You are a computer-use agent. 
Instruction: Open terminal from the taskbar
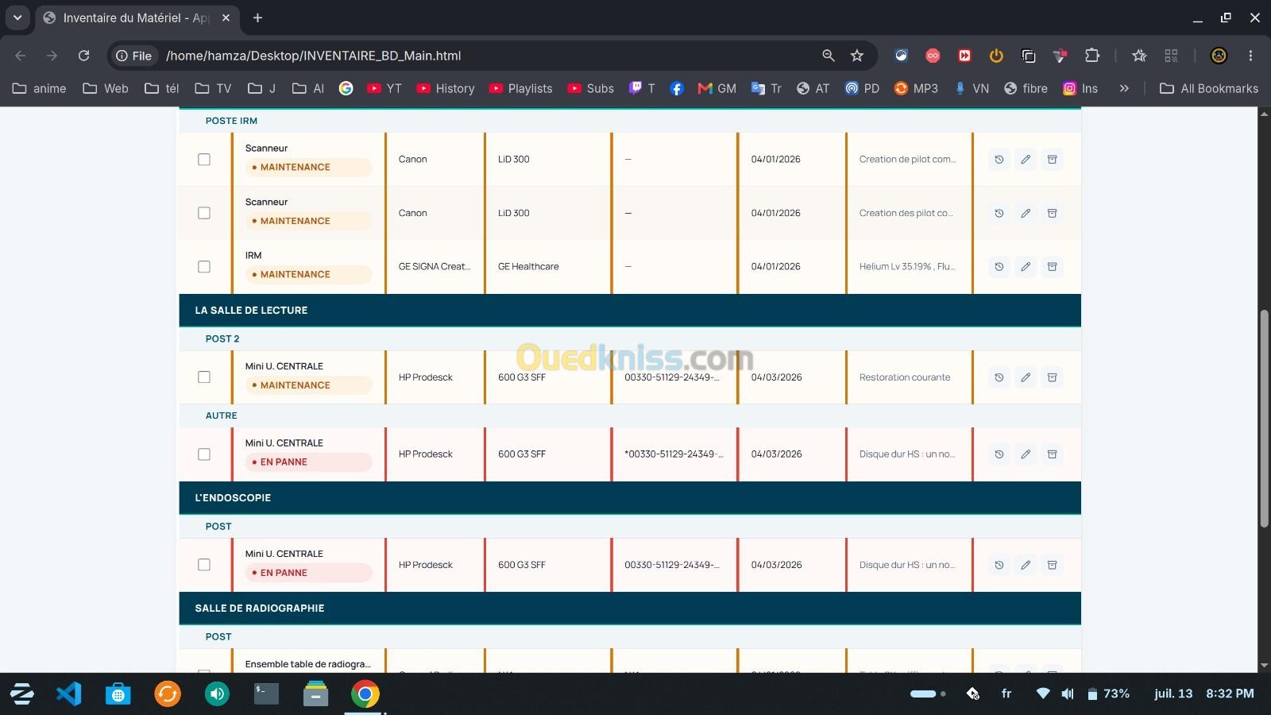[x=266, y=694]
